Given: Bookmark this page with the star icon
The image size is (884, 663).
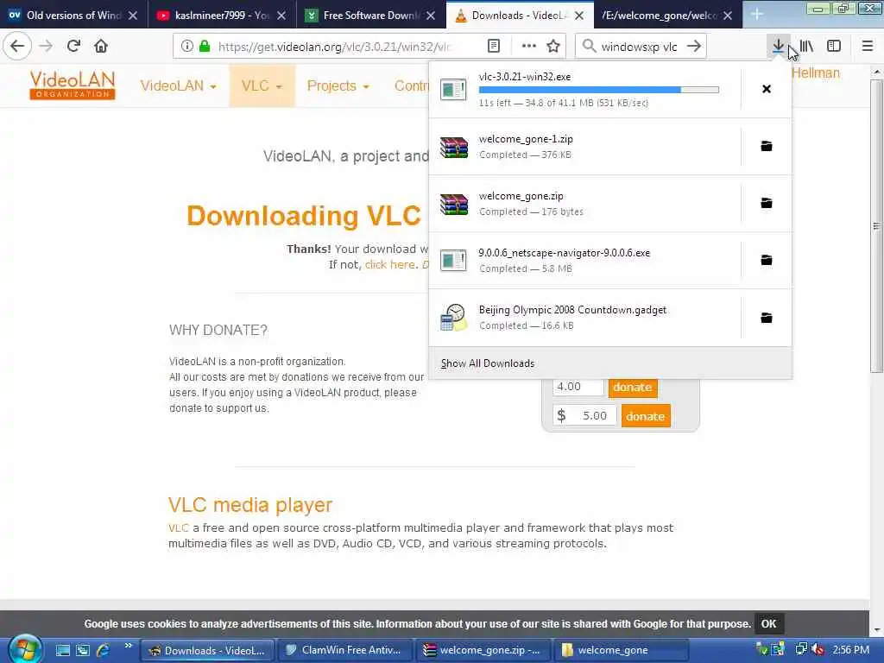Looking at the screenshot, I should [x=553, y=47].
